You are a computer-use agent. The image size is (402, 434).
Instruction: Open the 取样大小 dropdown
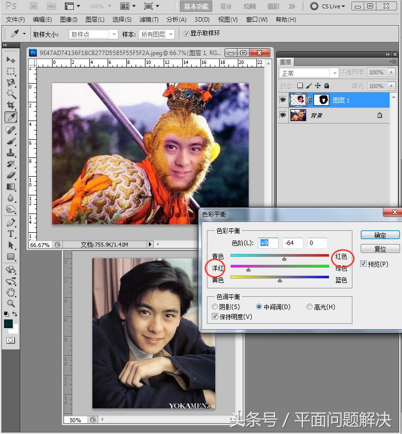[x=93, y=34]
